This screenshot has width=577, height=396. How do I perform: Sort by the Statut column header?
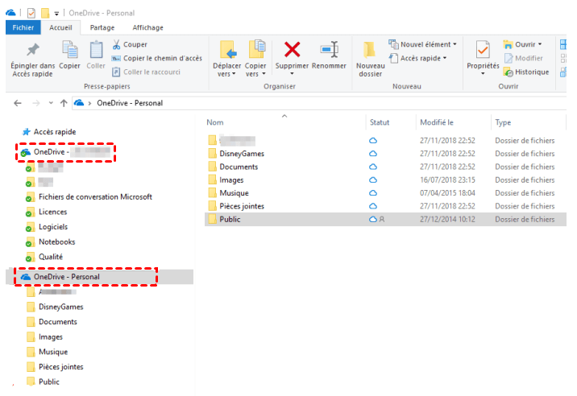pos(380,122)
